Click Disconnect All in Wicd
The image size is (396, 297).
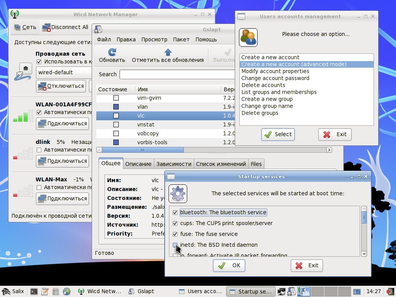[65, 27]
